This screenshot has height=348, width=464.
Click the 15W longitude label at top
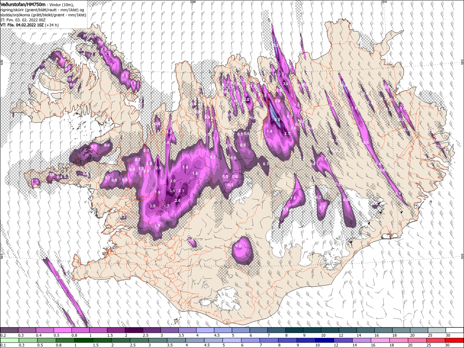(x=384, y=2)
